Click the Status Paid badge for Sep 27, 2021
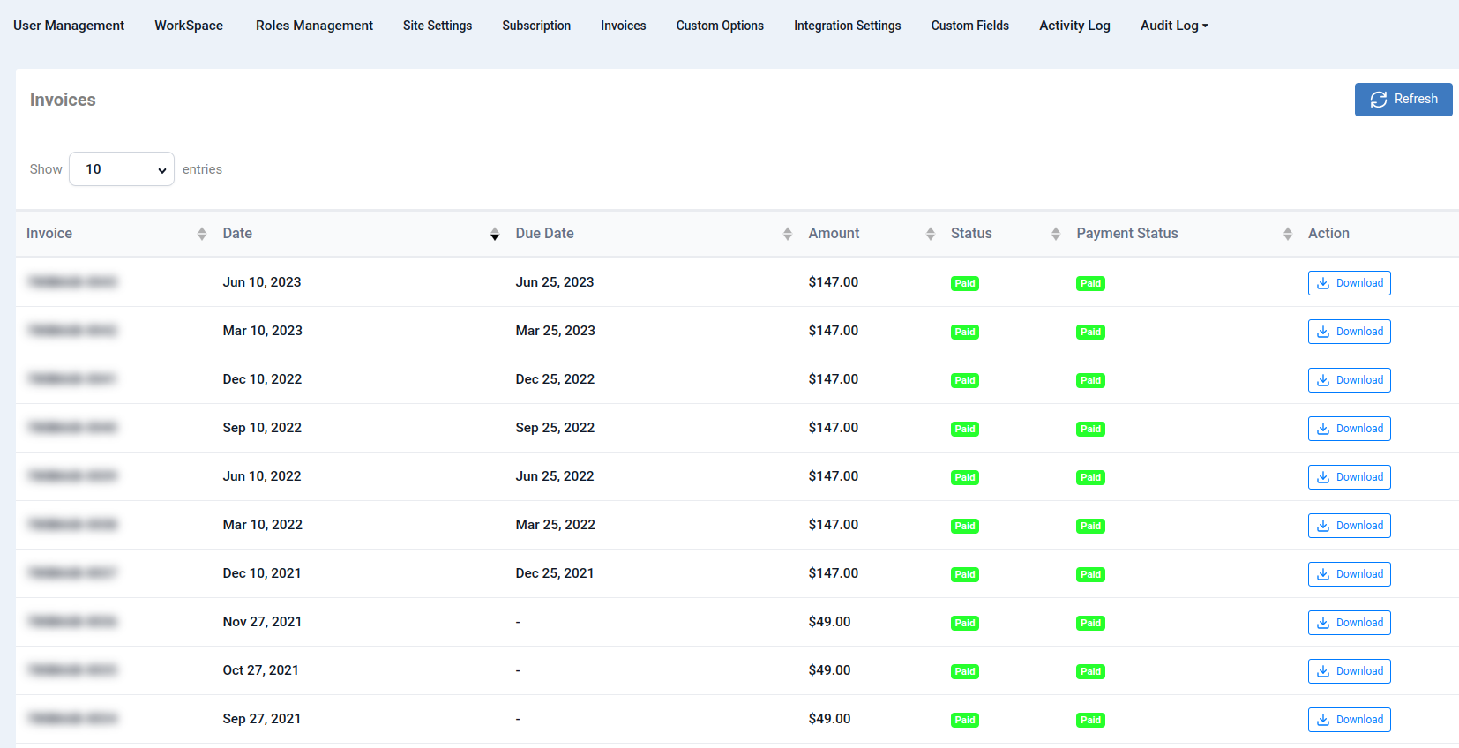Image resolution: width=1459 pixels, height=748 pixels. click(965, 720)
